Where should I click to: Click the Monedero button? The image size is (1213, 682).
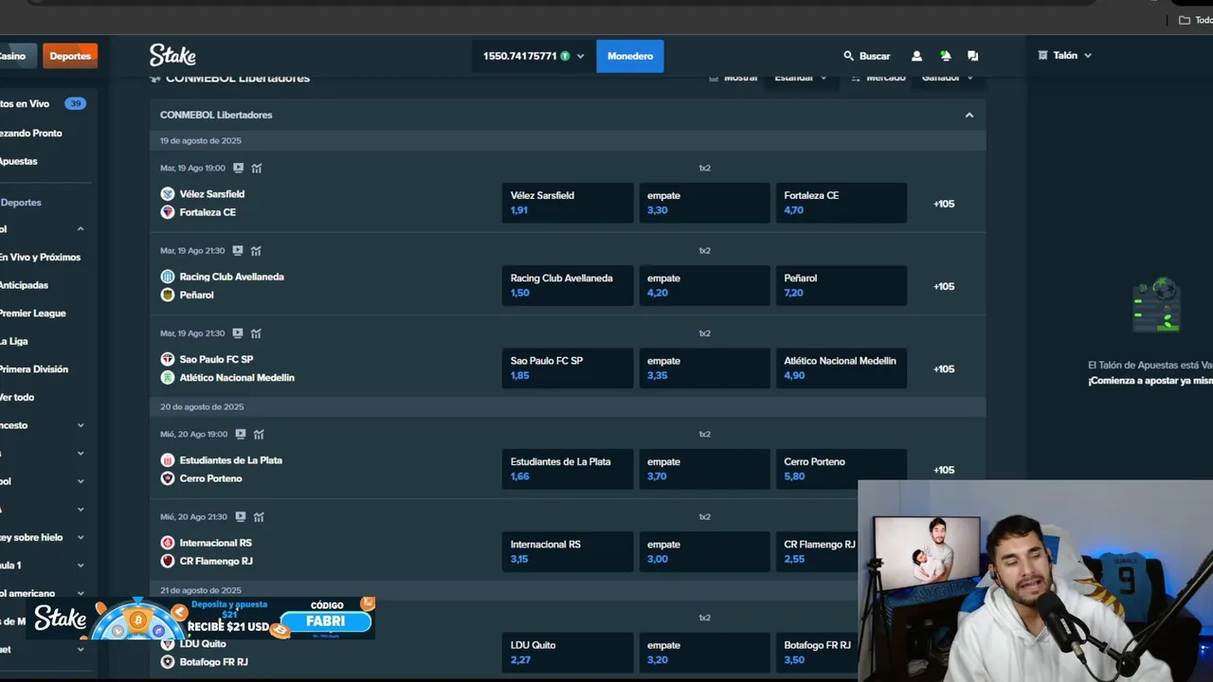630,56
